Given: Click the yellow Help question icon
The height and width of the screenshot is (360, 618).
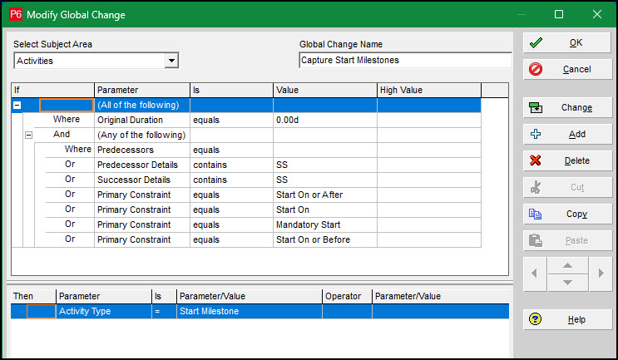Looking at the screenshot, I should [x=535, y=319].
